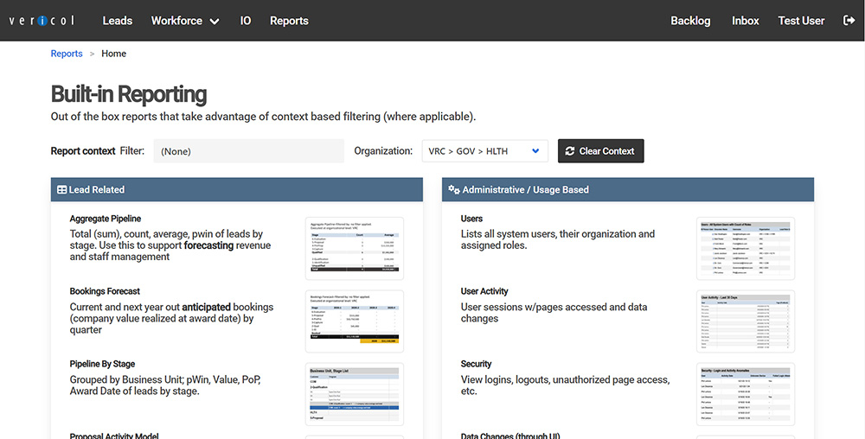Open the Backlog page
This screenshot has width=865, height=439.
point(690,21)
